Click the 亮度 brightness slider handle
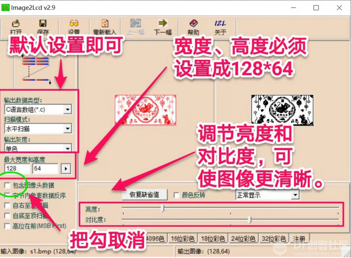Screen dimensions: 351x258 click(x=163, y=208)
